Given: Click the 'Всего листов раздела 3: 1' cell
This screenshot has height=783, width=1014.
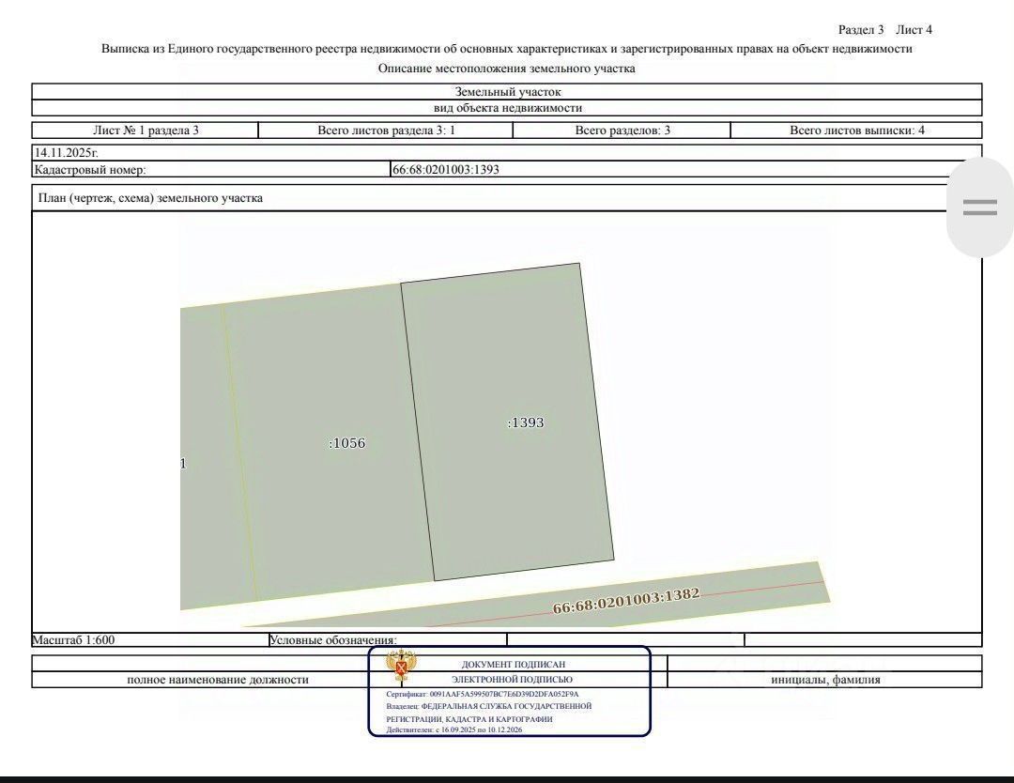Looking at the screenshot, I should [386, 130].
